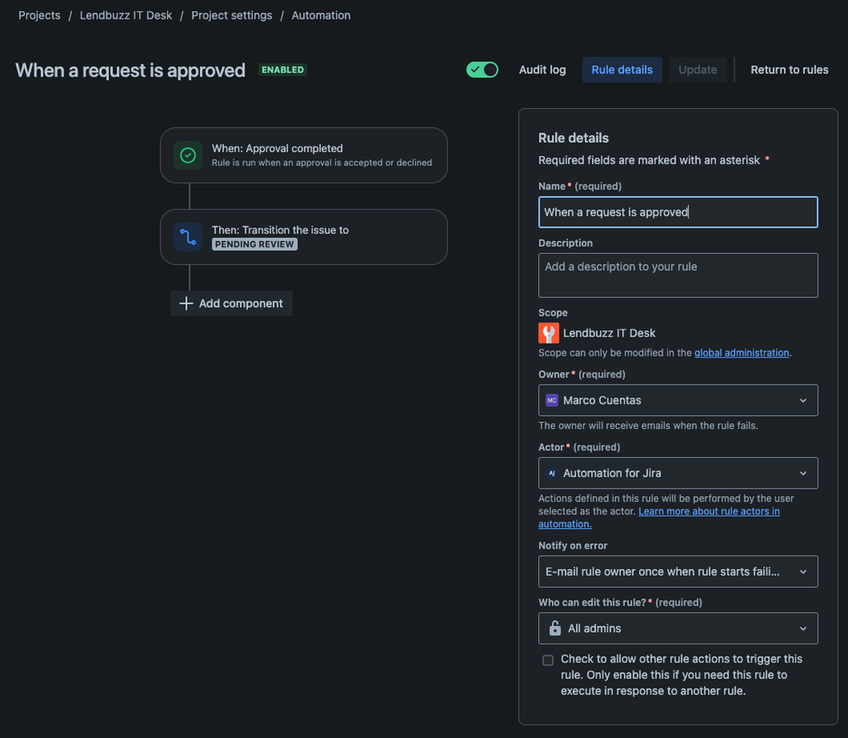Toggle the rule enabled switch off
This screenshot has height=738, width=848.
pos(482,70)
